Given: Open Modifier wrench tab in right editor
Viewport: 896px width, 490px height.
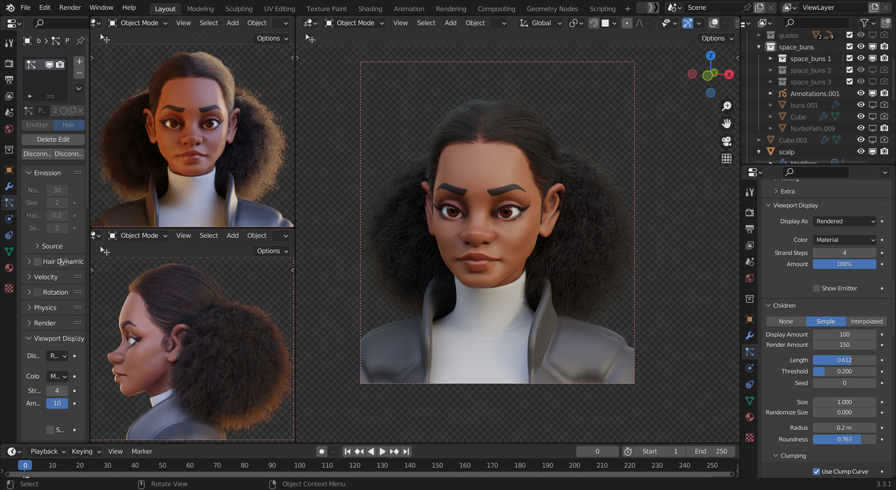Looking at the screenshot, I should coord(750,336).
